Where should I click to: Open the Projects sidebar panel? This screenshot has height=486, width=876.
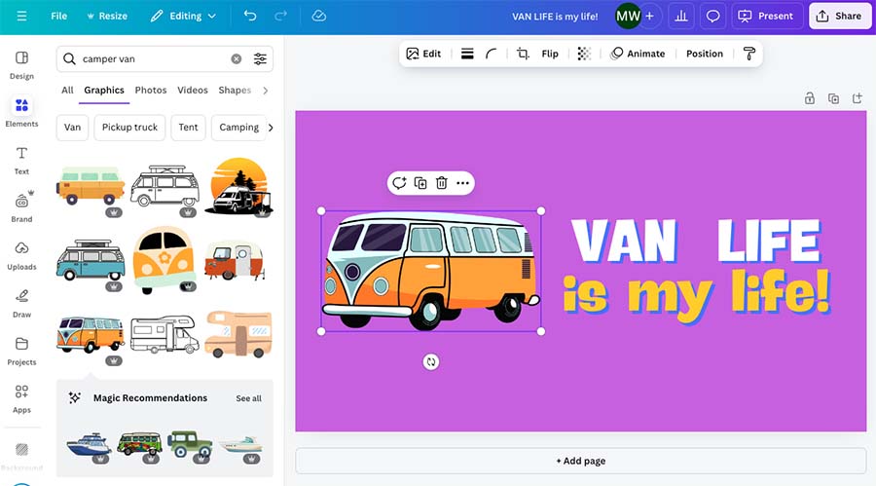tap(21, 351)
